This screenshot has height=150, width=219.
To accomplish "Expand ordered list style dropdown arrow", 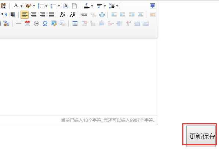I will 46,6.
